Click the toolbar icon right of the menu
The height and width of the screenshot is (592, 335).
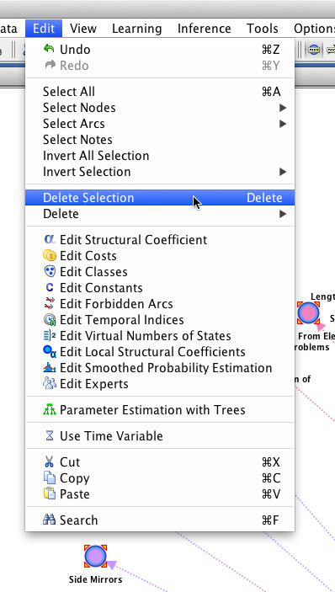(x=313, y=50)
